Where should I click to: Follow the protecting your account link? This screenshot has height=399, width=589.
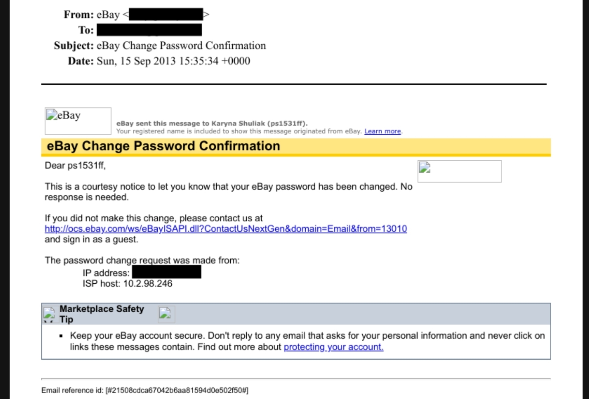(333, 347)
